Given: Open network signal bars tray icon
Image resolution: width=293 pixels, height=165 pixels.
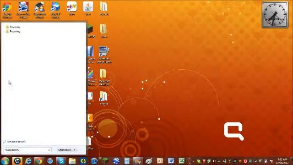Looking at the screenshot, I should (255, 161).
